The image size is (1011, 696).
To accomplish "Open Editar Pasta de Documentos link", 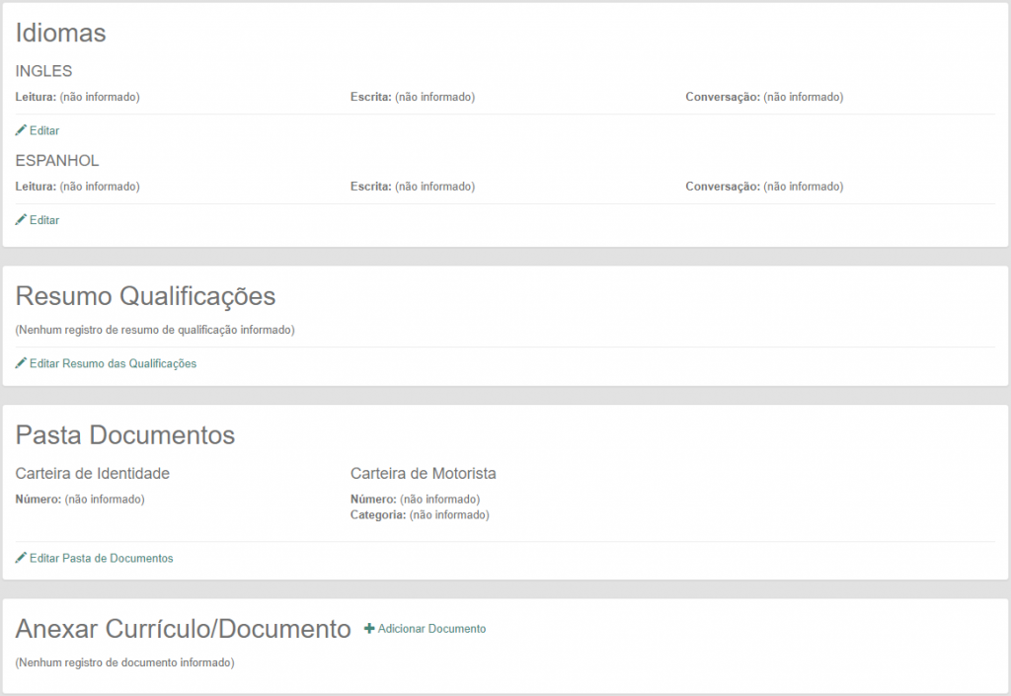I will pyautogui.click(x=101, y=558).
